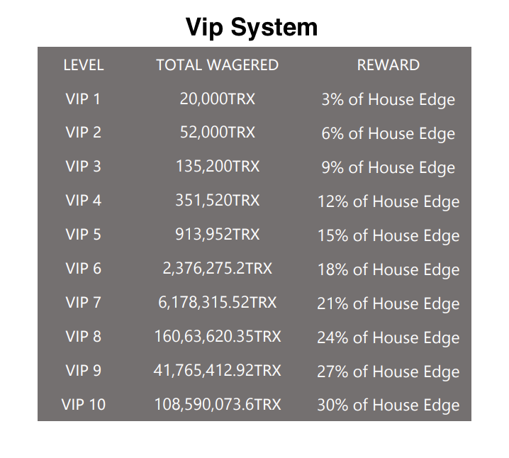The image size is (509, 458).
Task: Select the 135,200TRX wagered amount
Action: pos(218,167)
